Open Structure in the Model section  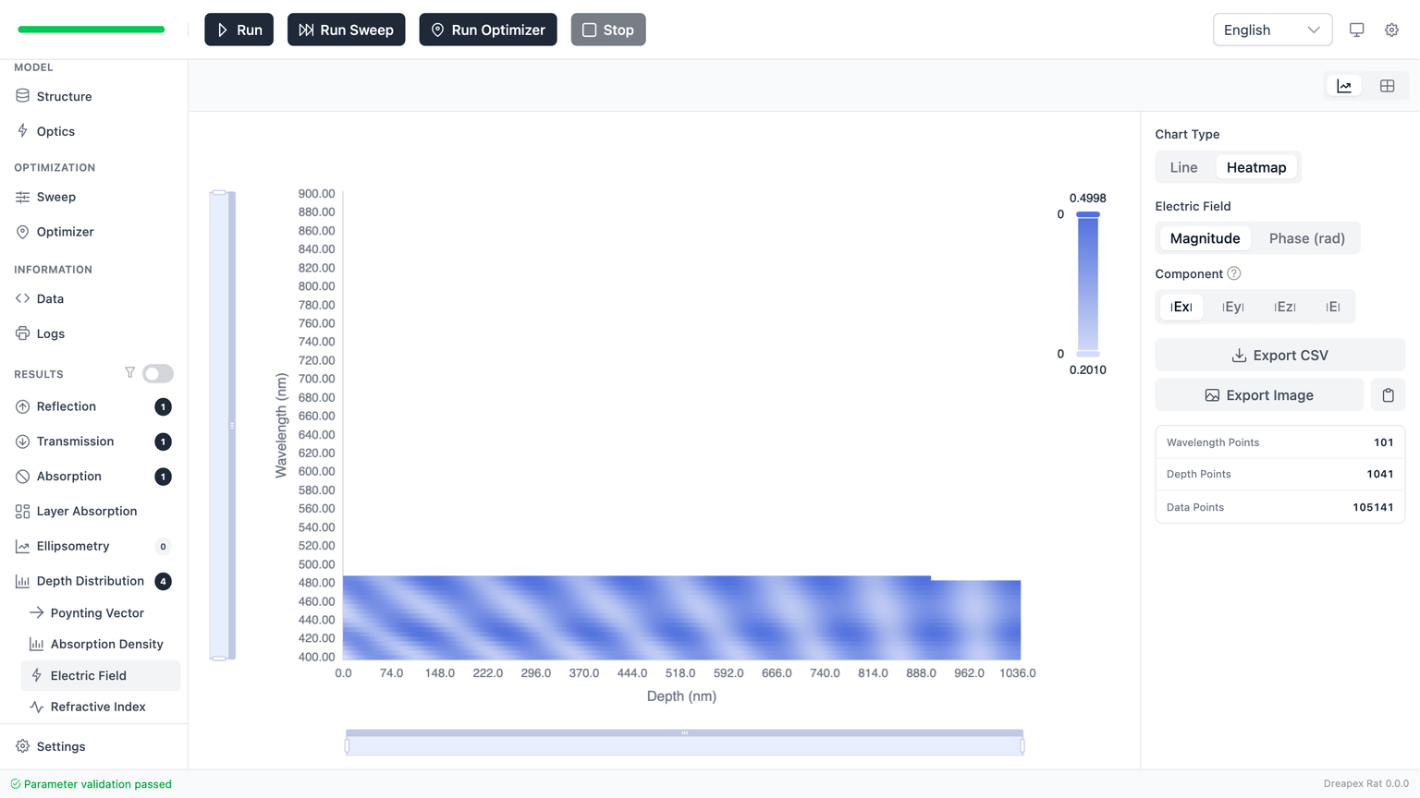[x=64, y=96]
